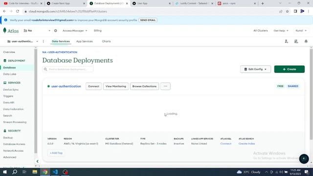Open browser side panel icon
Viewport: 313px width, 176px height.
point(295,11)
